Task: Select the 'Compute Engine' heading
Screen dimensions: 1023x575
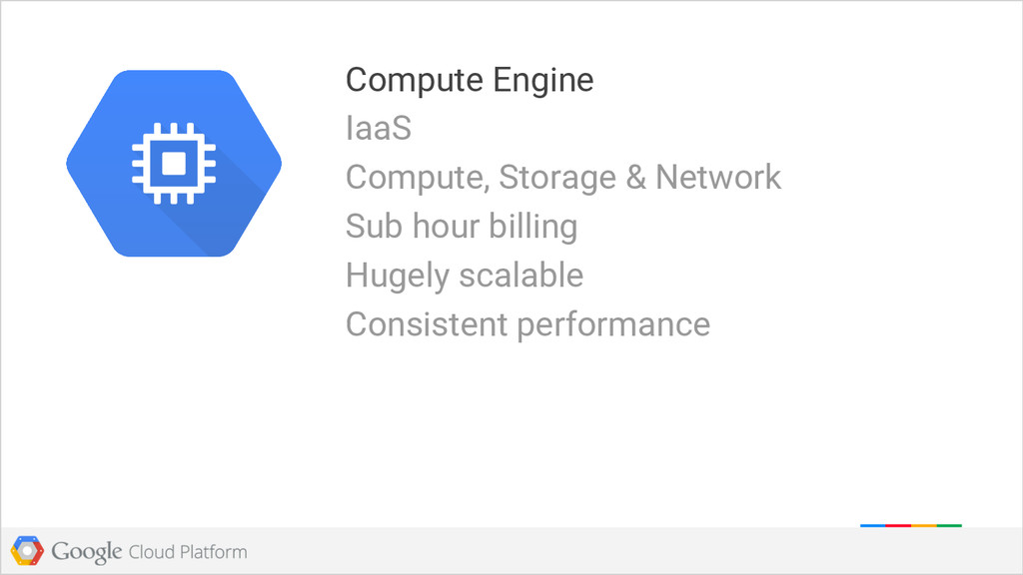Action: tap(469, 79)
